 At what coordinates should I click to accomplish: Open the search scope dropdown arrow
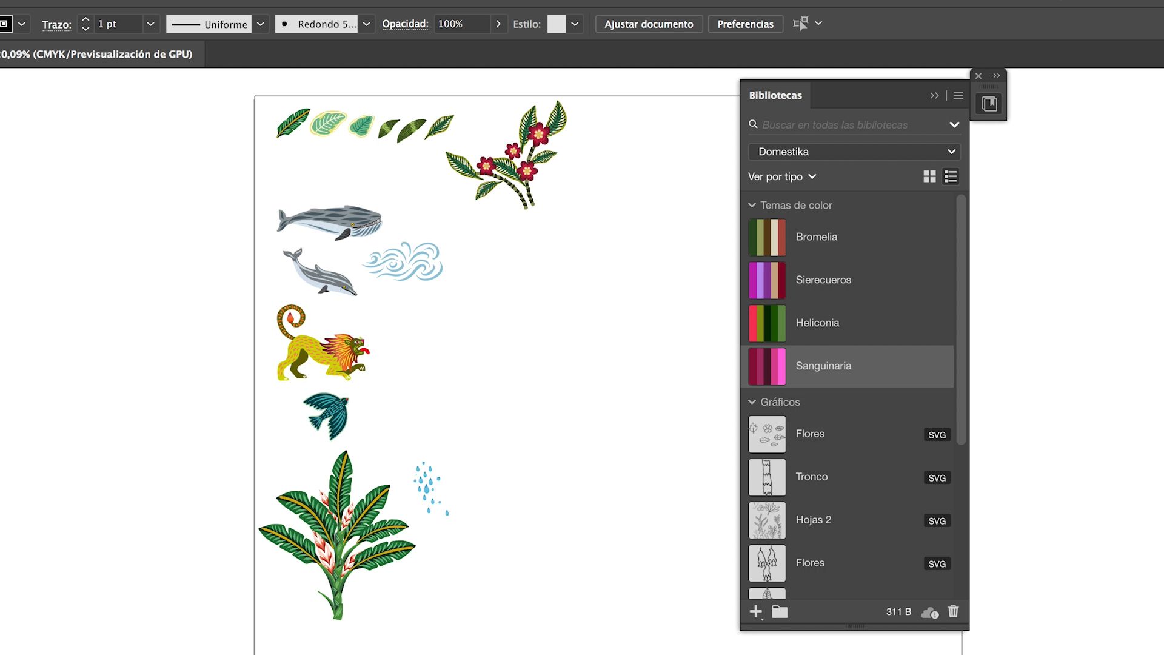pyautogui.click(x=954, y=124)
